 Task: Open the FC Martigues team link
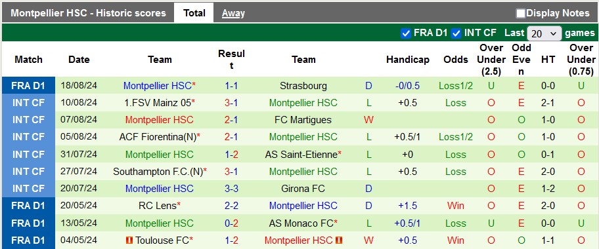303,120
